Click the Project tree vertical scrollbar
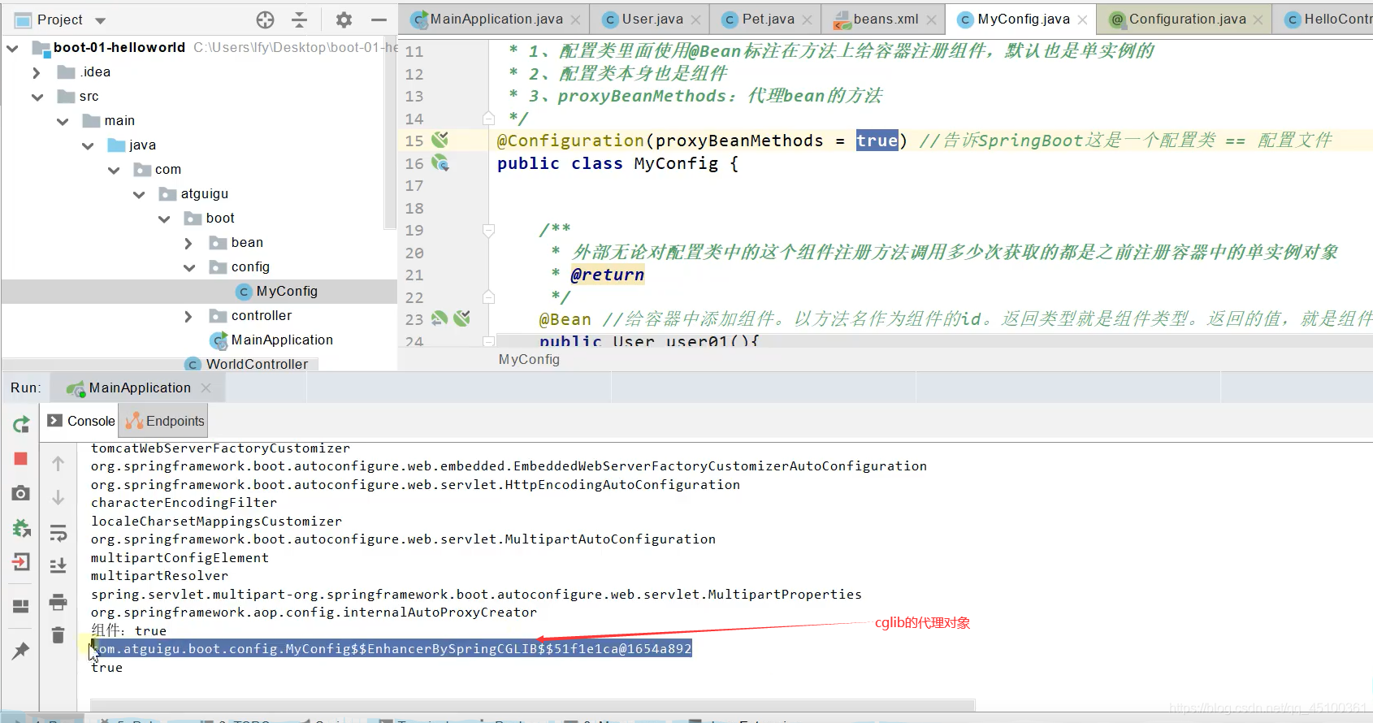The image size is (1373, 723). pyautogui.click(x=391, y=134)
